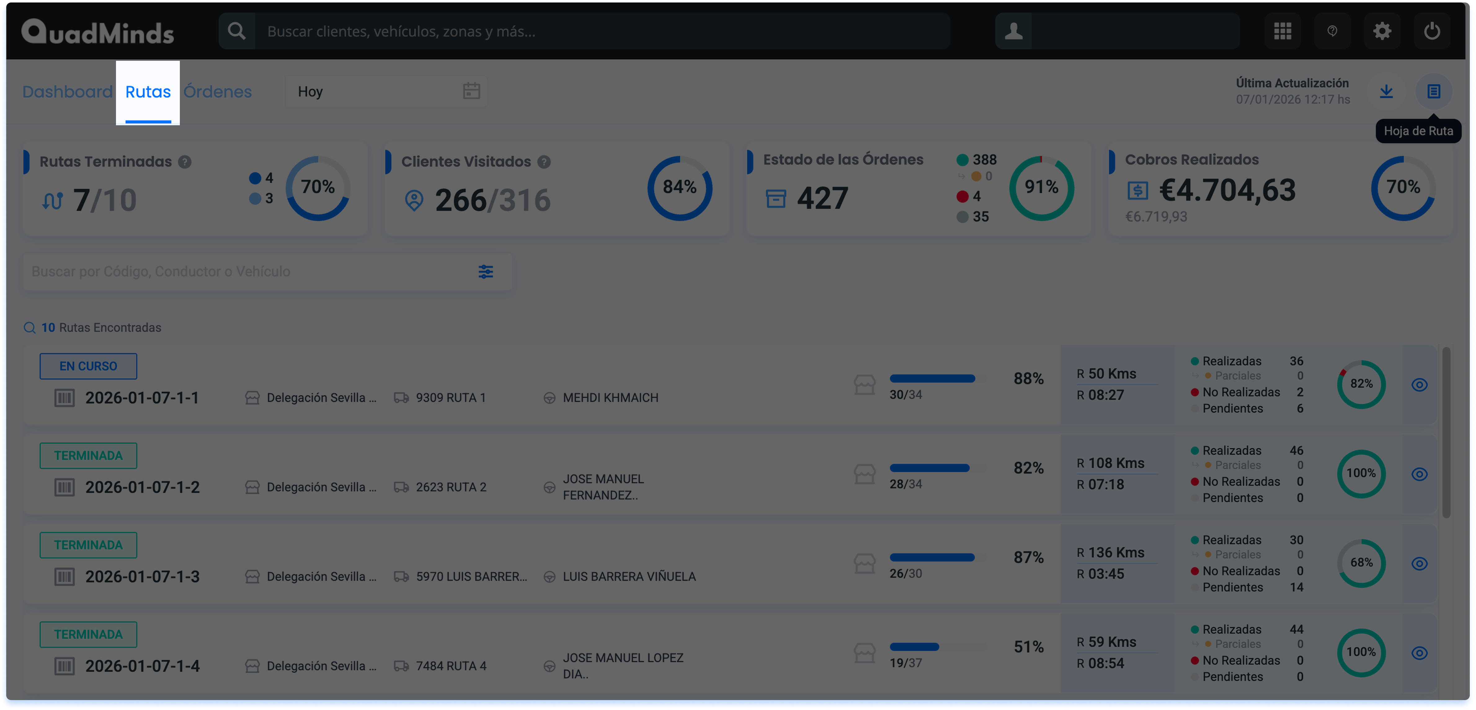Expand route 2026-01-07-1-3 row
The width and height of the screenshot is (1476, 710).
[x=142, y=576]
